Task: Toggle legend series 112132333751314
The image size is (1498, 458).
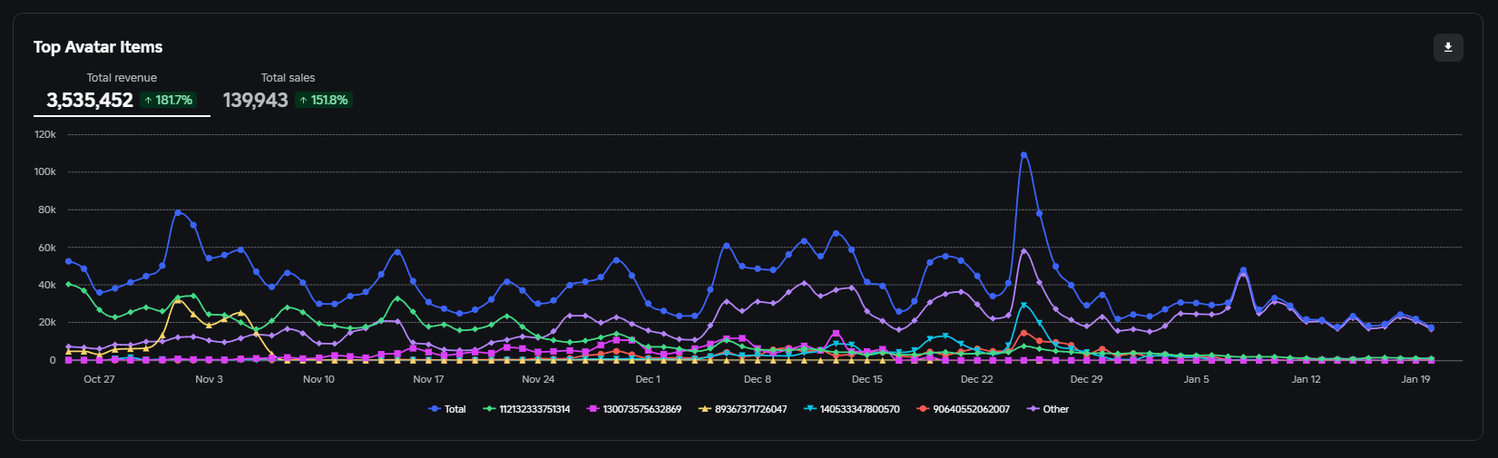Action: (527, 409)
